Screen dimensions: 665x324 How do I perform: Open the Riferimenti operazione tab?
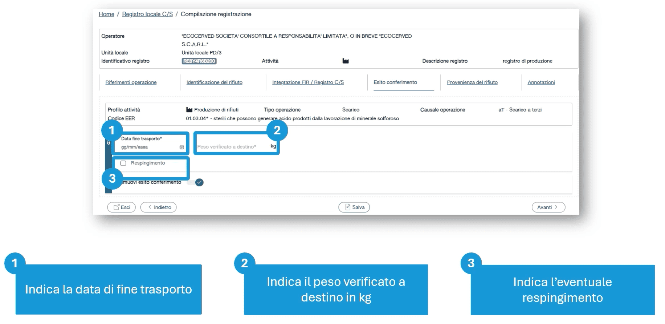coord(131,82)
